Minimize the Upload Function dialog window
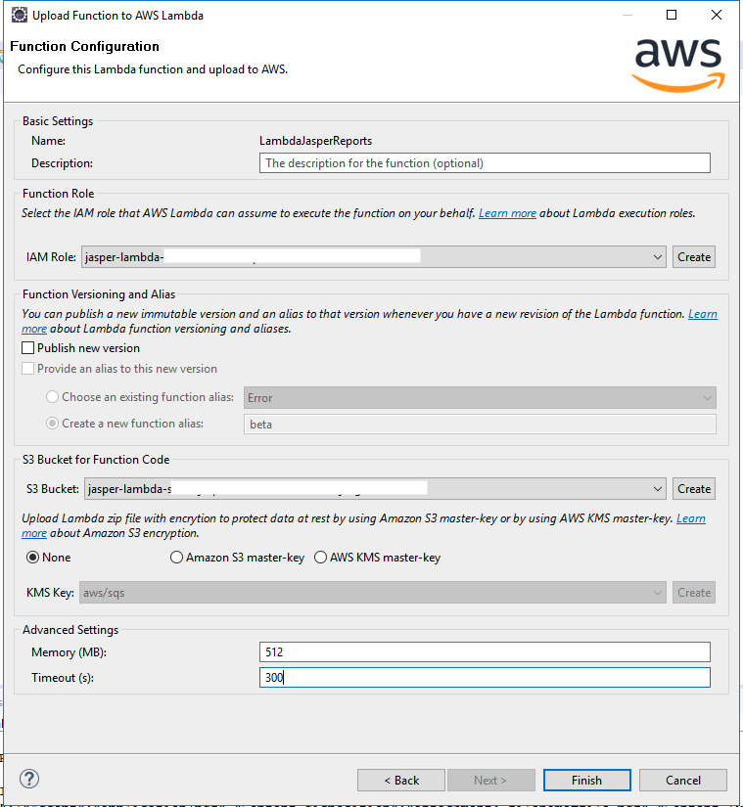743x807 pixels. (627, 15)
